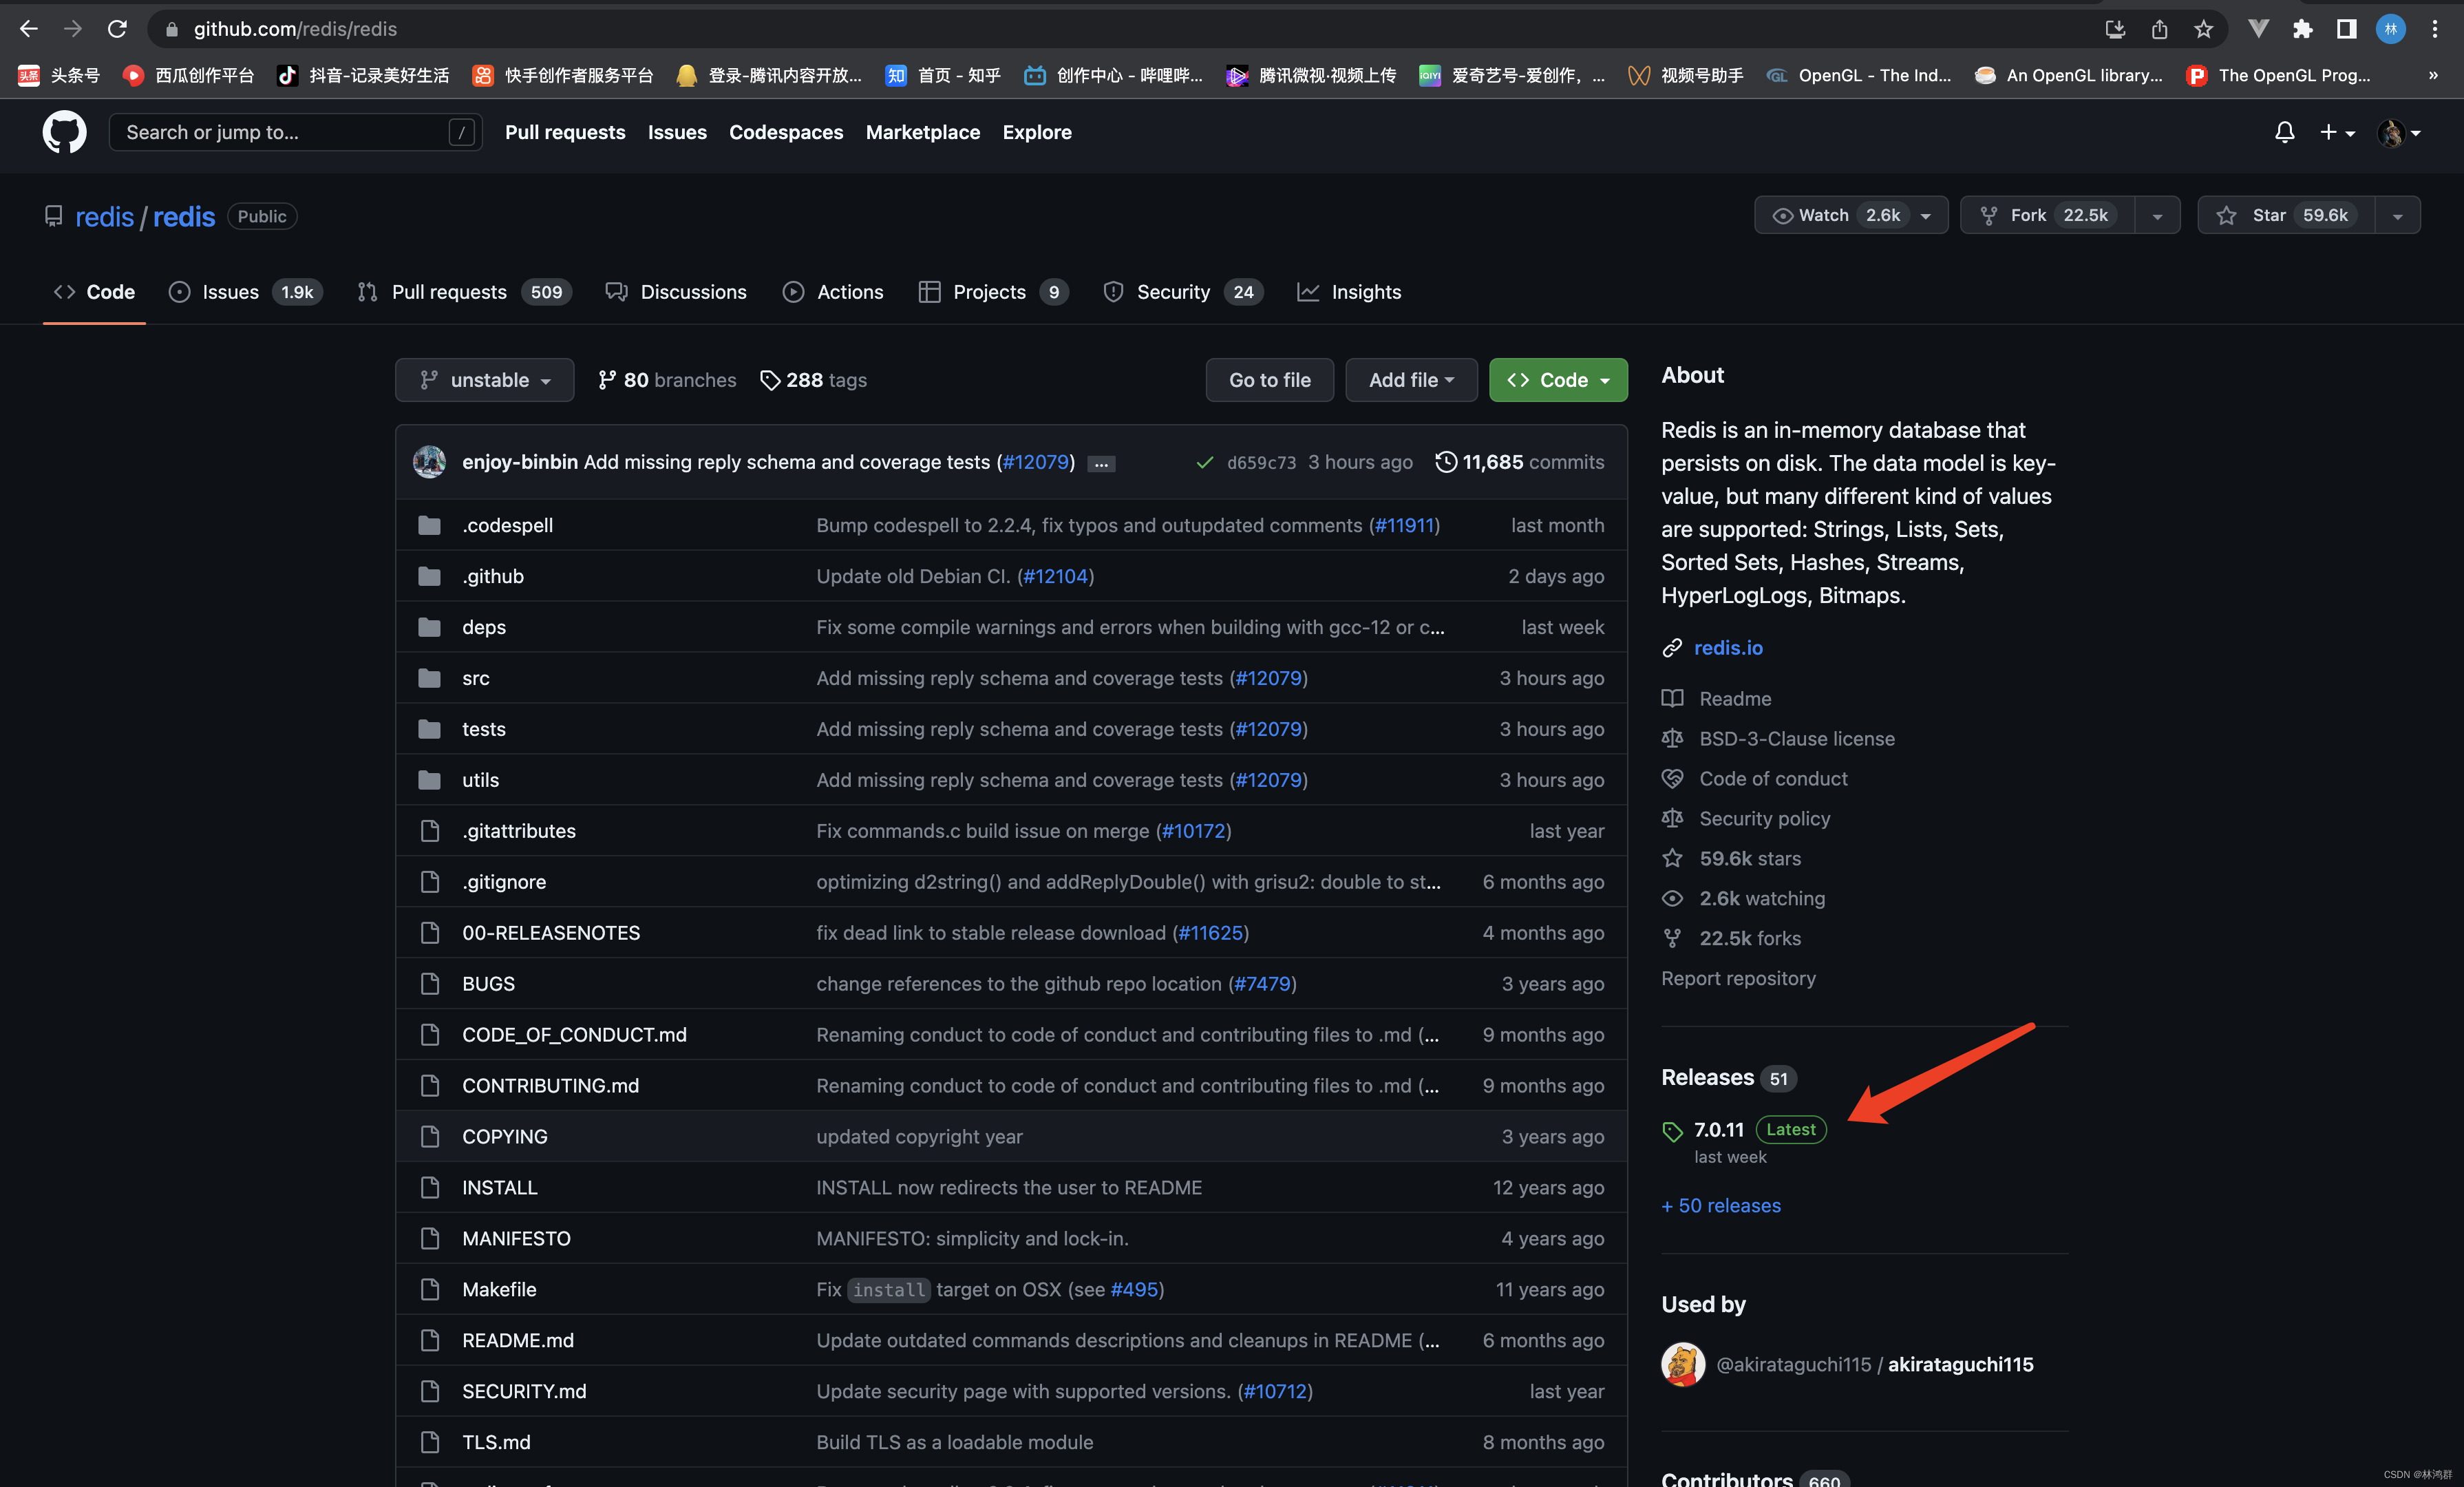Open the .codespell folder
The image size is (2464, 1487).
[x=507, y=525]
